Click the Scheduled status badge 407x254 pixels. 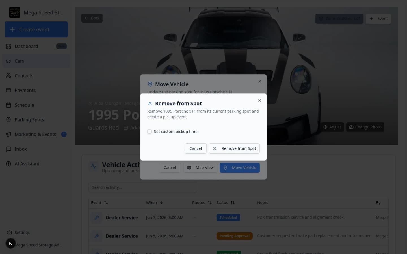click(228, 218)
